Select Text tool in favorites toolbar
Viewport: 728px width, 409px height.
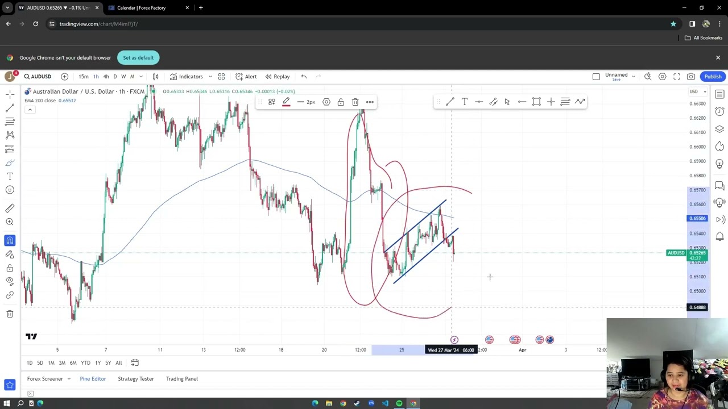[465, 102]
